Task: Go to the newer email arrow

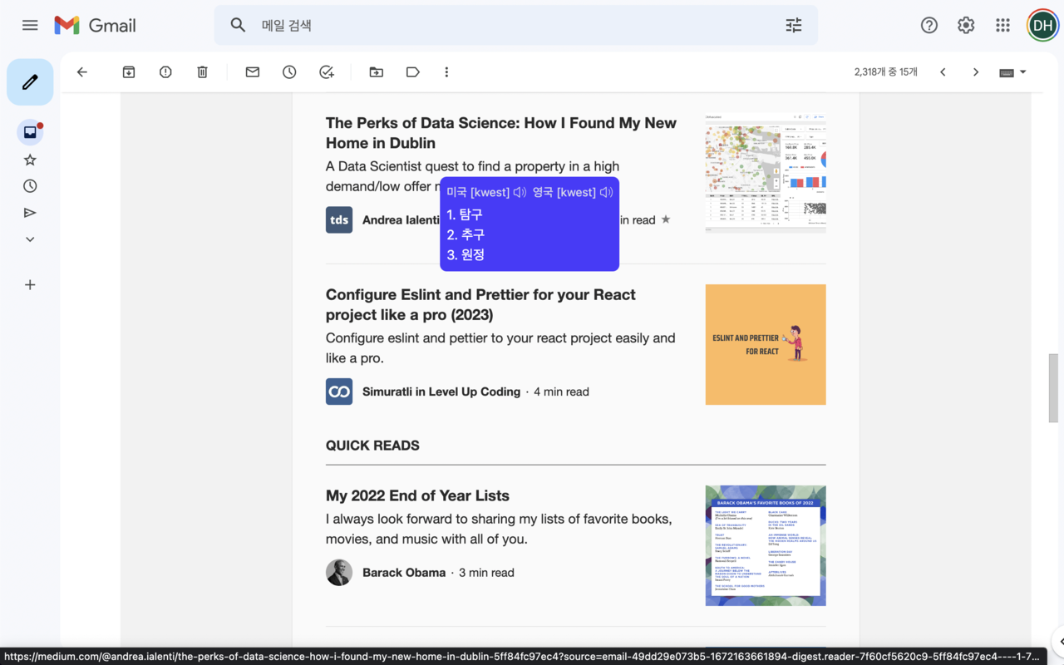Action: 943,72
